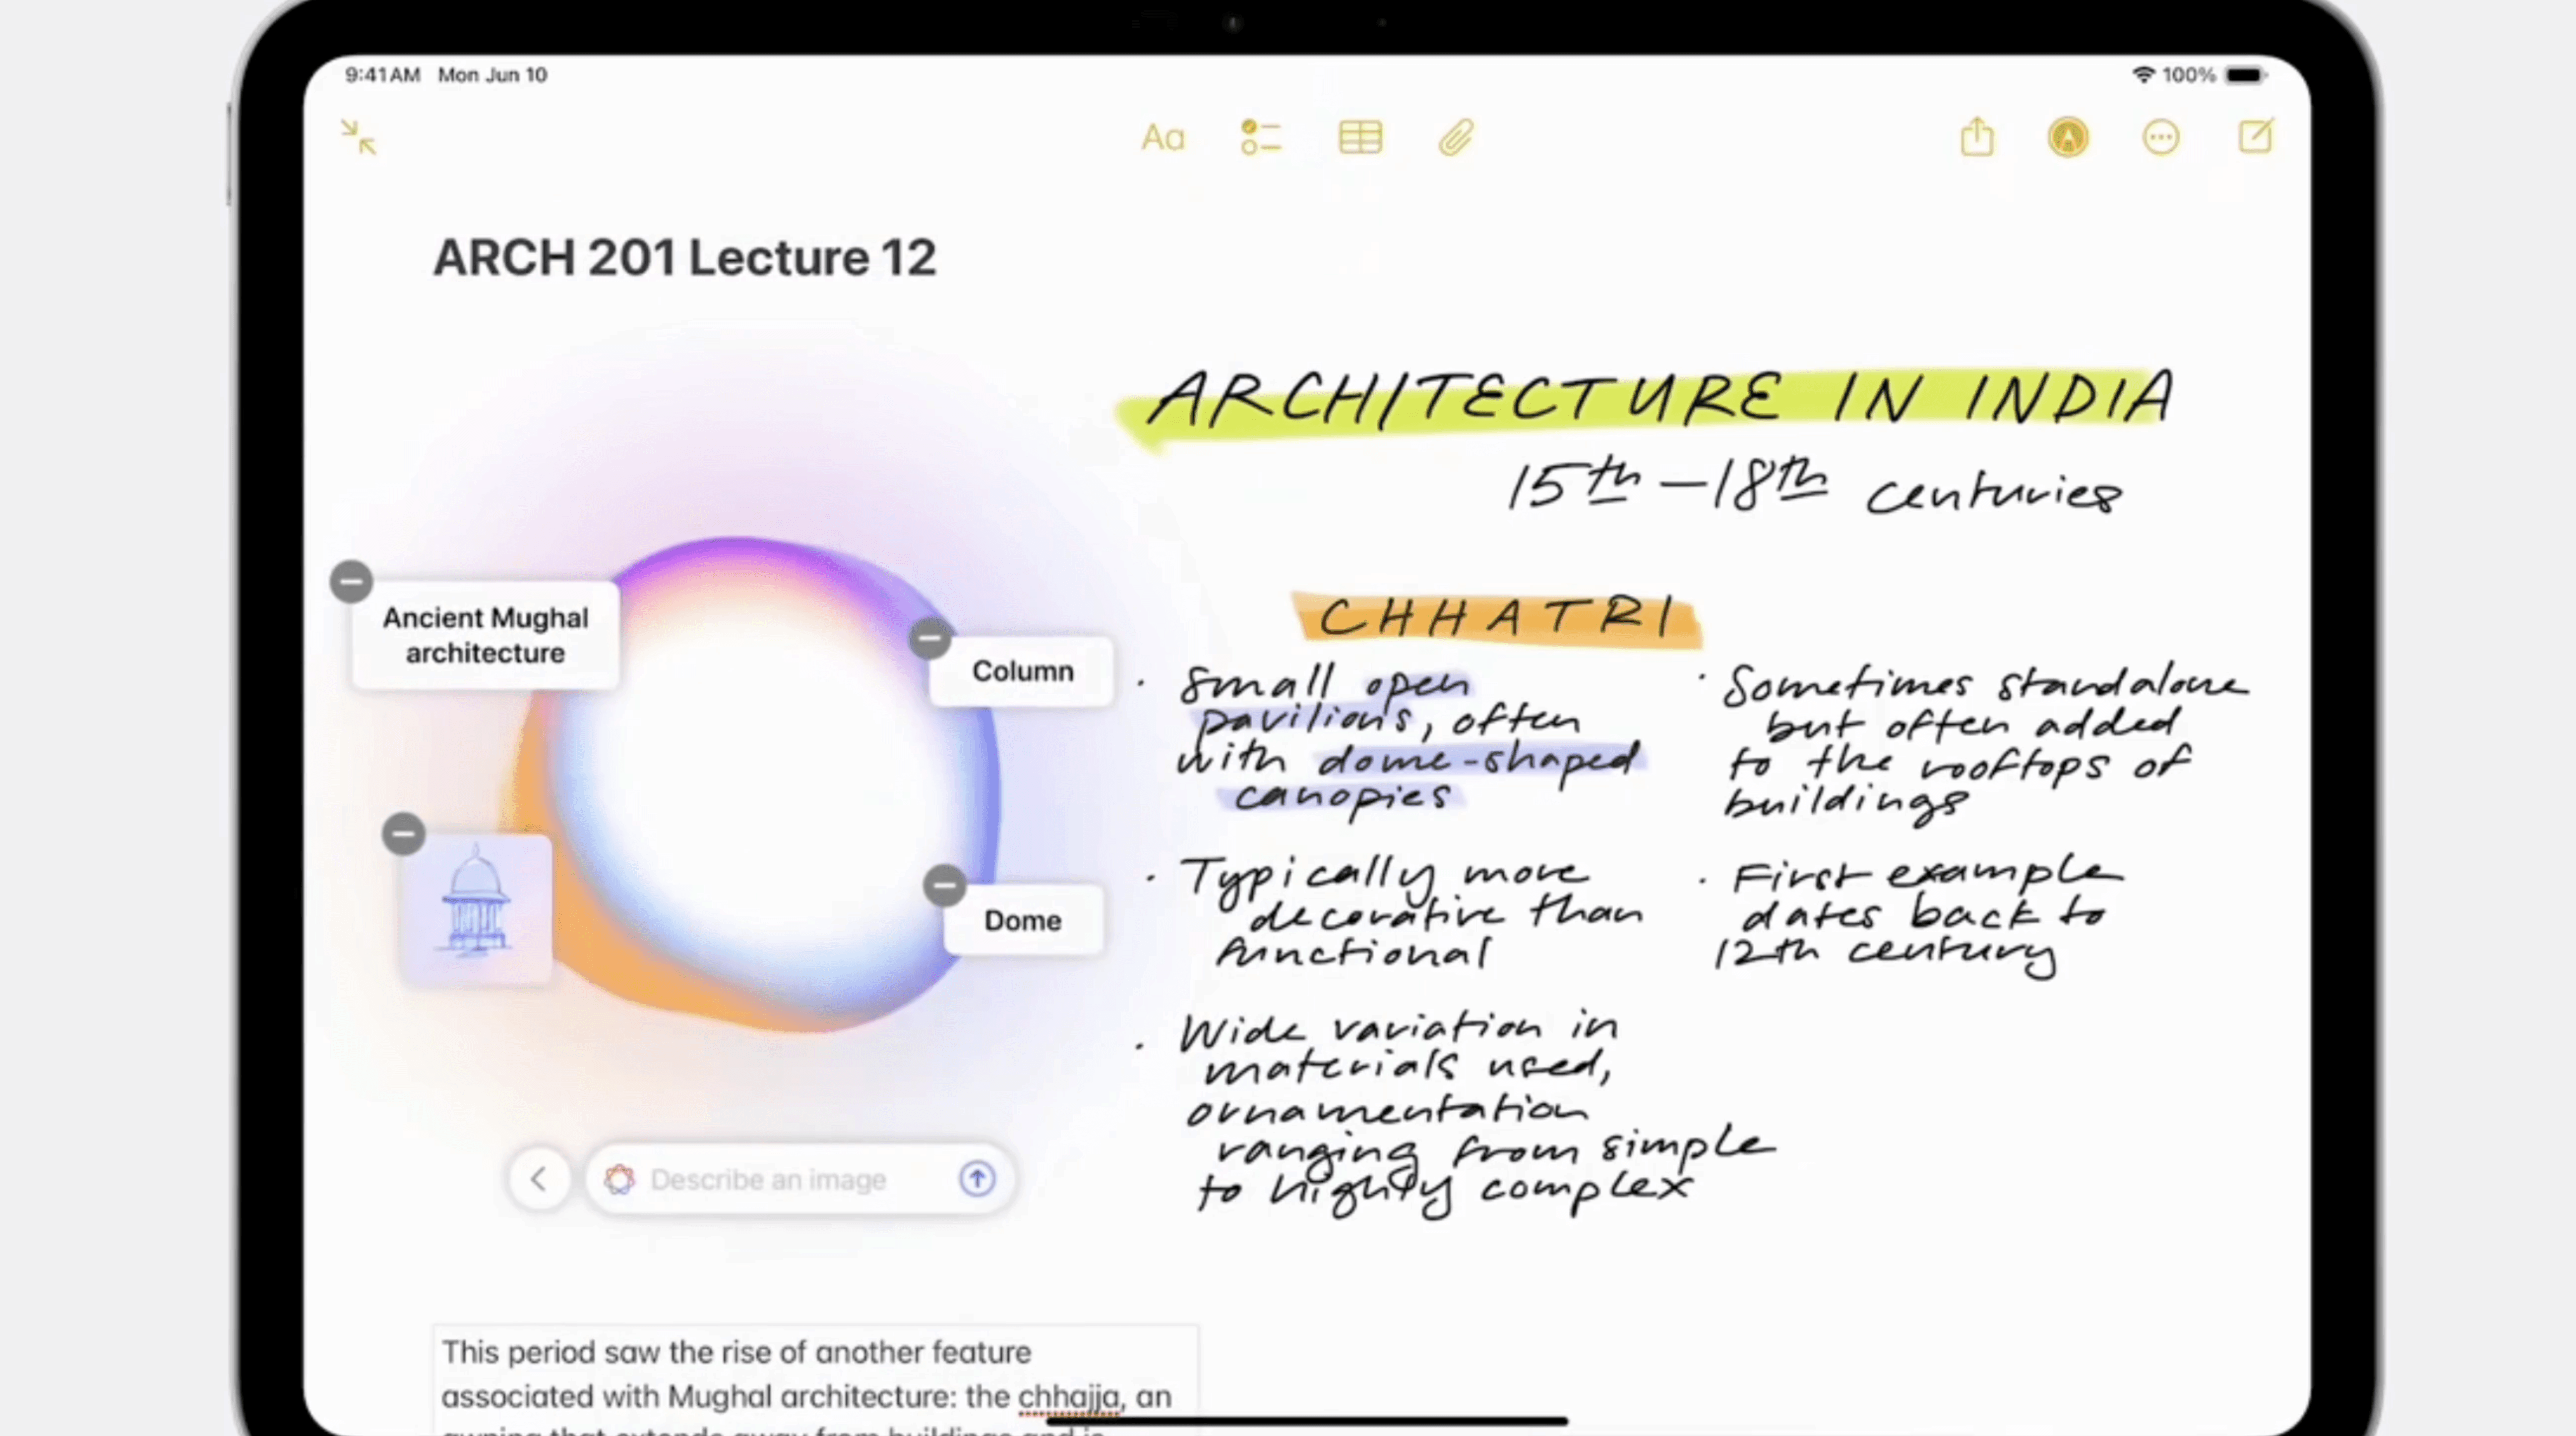Open the more options ellipsis menu
The height and width of the screenshot is (1436, 2576).
click(2161, 137)
